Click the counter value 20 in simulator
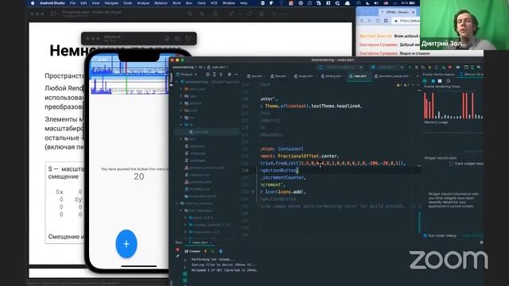 (139, 176)
